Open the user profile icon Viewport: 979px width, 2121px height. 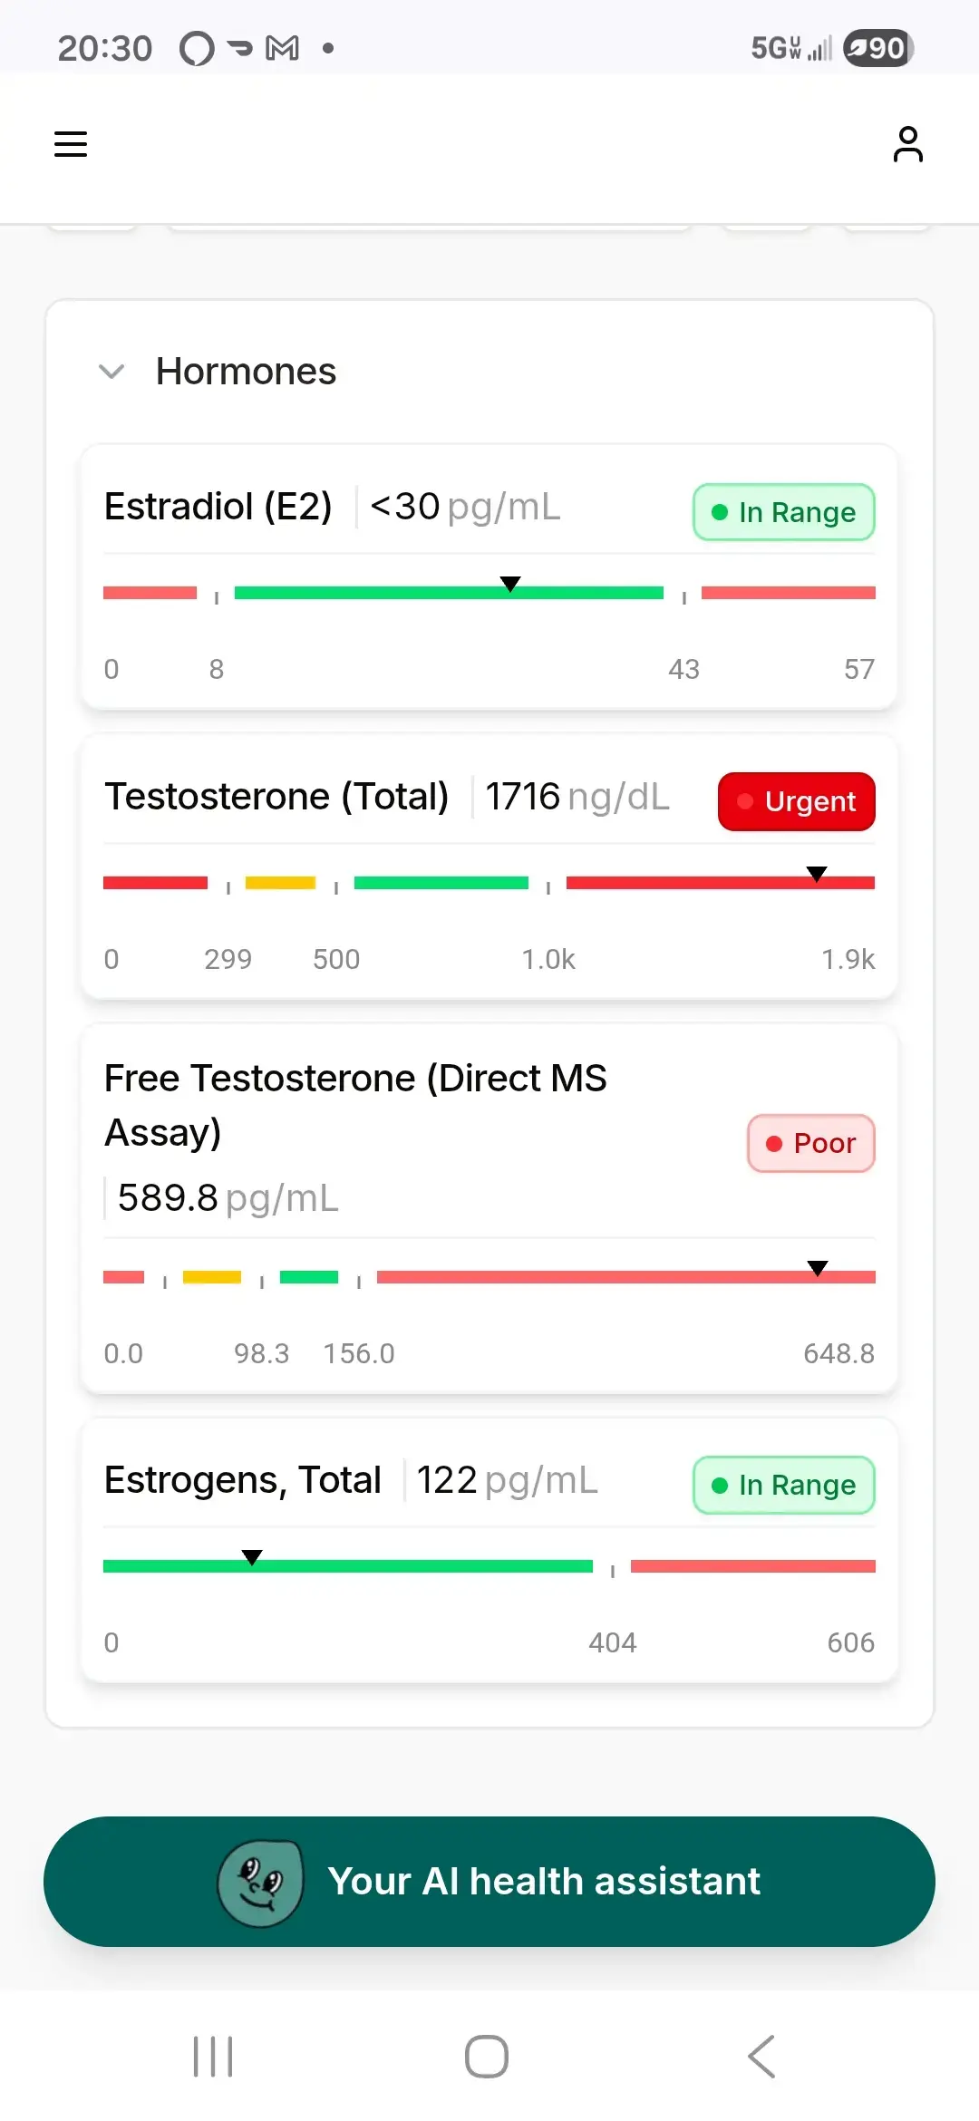coord(907,144)
